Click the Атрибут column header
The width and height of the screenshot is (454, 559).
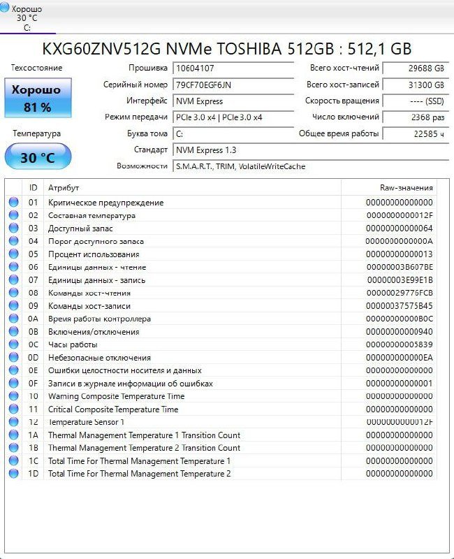pos(63,188)
